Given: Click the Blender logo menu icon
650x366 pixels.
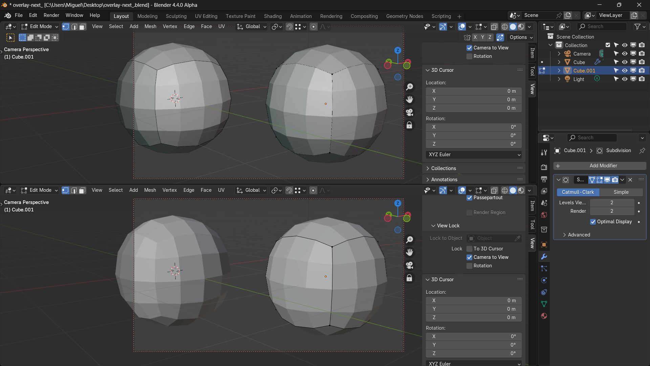Looking at the screenshot, I should (7, 16).
